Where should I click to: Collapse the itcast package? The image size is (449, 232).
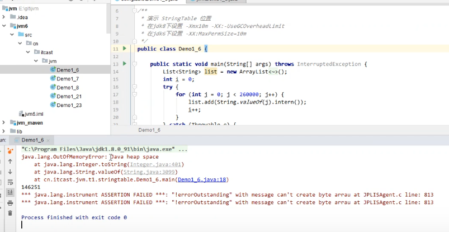point(28,53)
